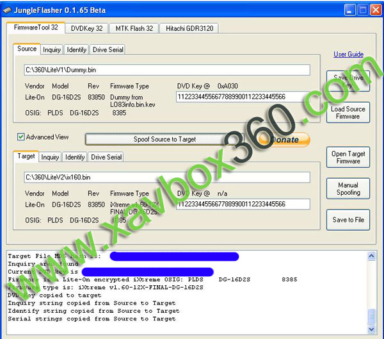Click log line 'Identify string copied from Source to Target'
The width and height of the screenshot is (384, 339).
pos(93,311)
